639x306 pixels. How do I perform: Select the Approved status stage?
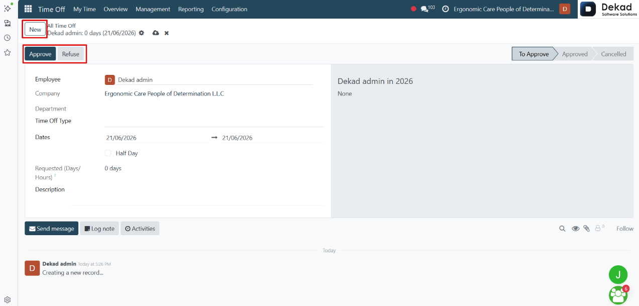[575, 54]
